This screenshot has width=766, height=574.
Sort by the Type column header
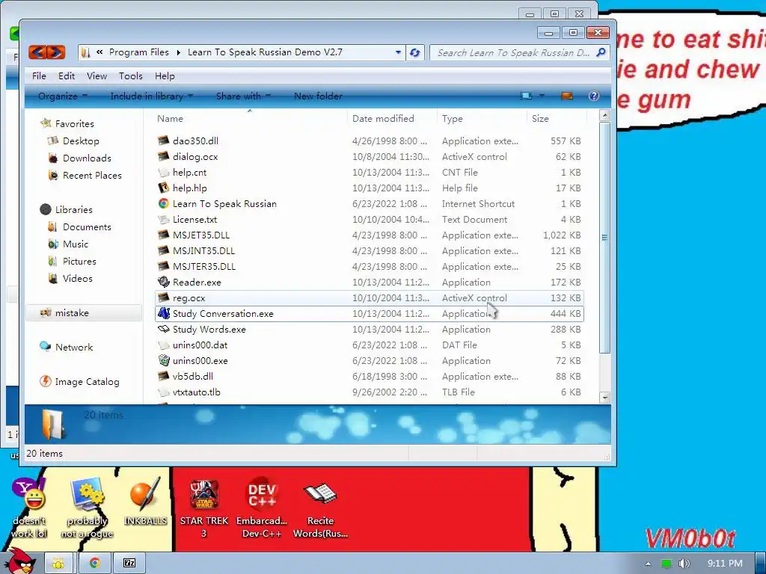(482, 119)
